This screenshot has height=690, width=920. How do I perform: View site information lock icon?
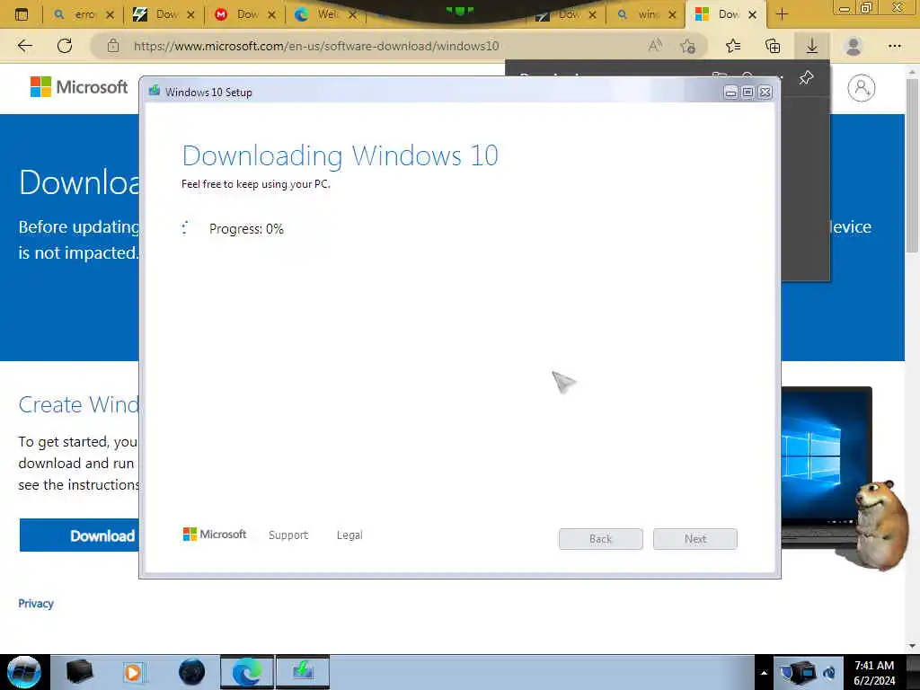[x=113, y=46]
